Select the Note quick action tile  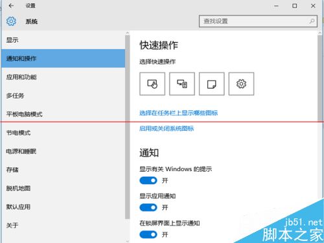pyautogui.click(x=212, y=84)
